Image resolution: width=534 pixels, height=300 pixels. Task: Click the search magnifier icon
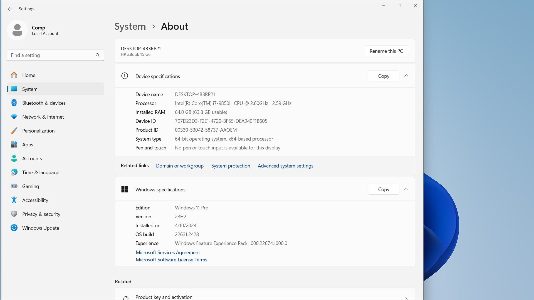98,55
